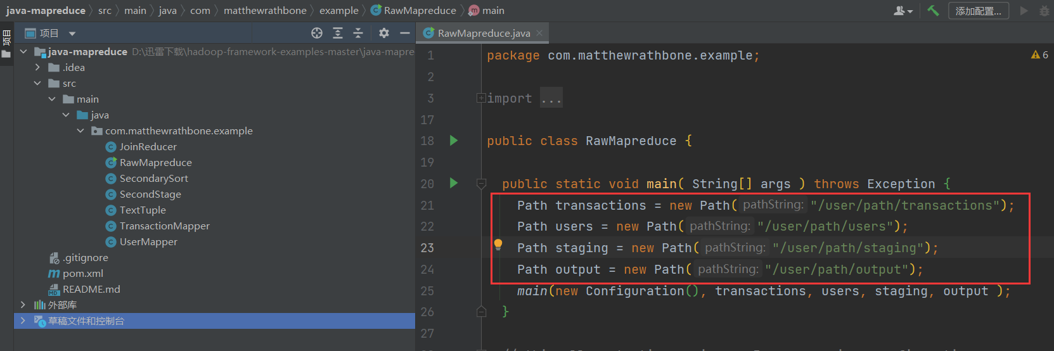Image resolution: width=1054 pixels, height=351 pixels.
Task: Open pom.xml in the project tree
Action: 82,274
